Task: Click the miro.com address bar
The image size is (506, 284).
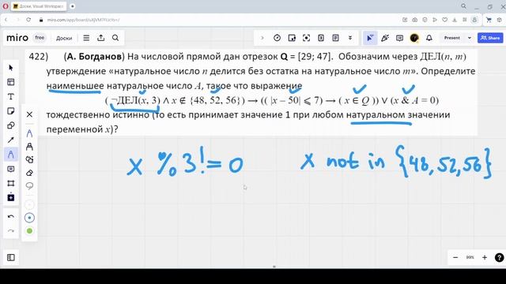Action: (x=83, y=20)
